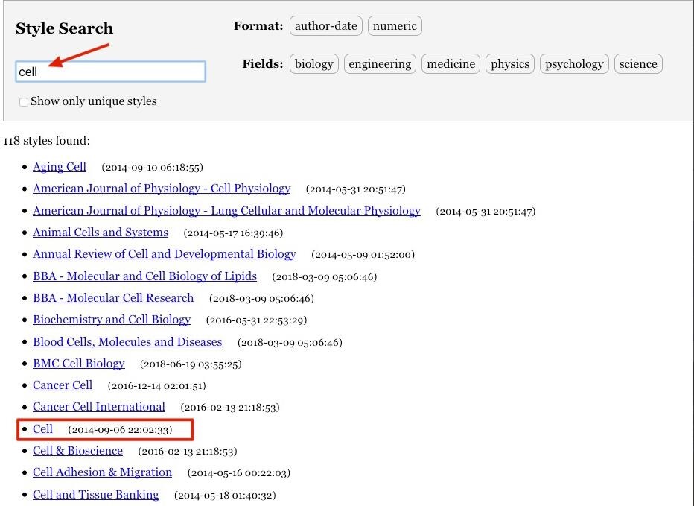Viewport: 694px width, 506px height.
Task: Filter by numeric format
Action: click(x=395, y=25)
